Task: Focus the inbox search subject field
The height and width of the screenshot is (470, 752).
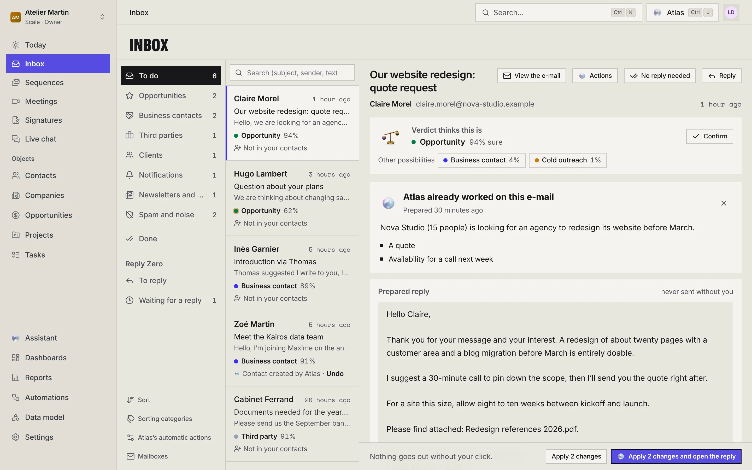Action: (x=292, y=73)
